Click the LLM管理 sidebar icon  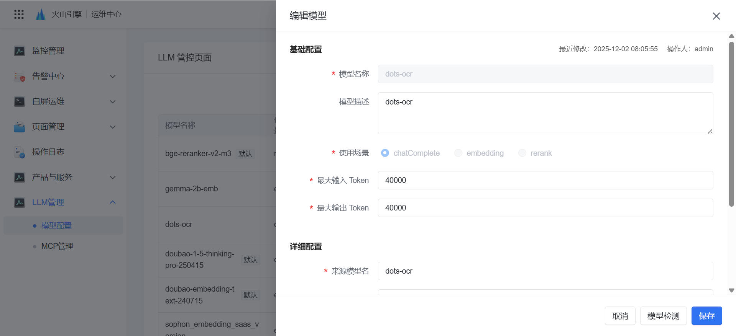click(x=20, y=202)
